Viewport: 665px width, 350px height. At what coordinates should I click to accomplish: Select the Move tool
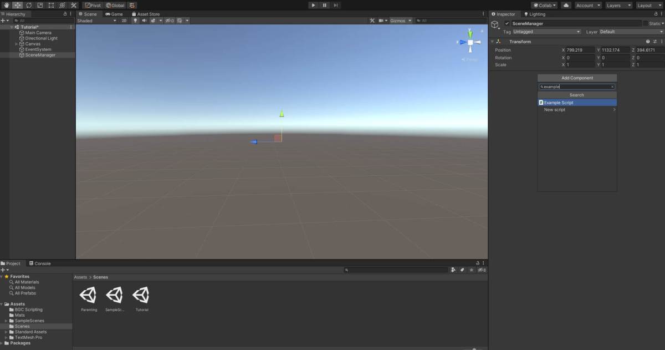click(17, 5)
